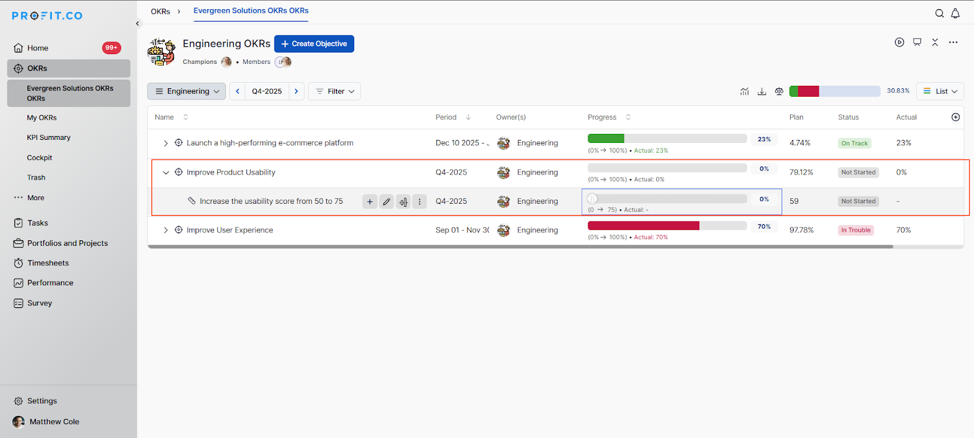974x438 pixels.
Task: Edit the usability score key result with pencil
Action: [387, 201]
